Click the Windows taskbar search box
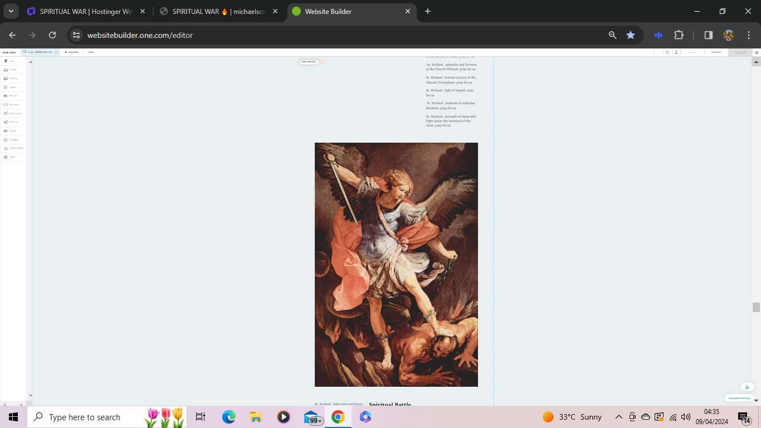 coord(106,417)
